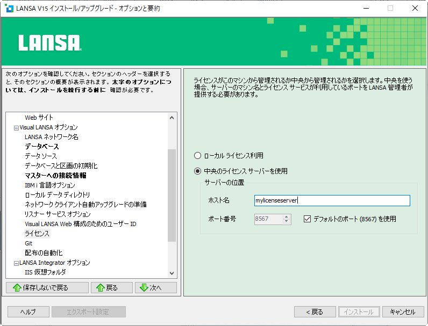Select ライセンス tree item

point(37,234)
